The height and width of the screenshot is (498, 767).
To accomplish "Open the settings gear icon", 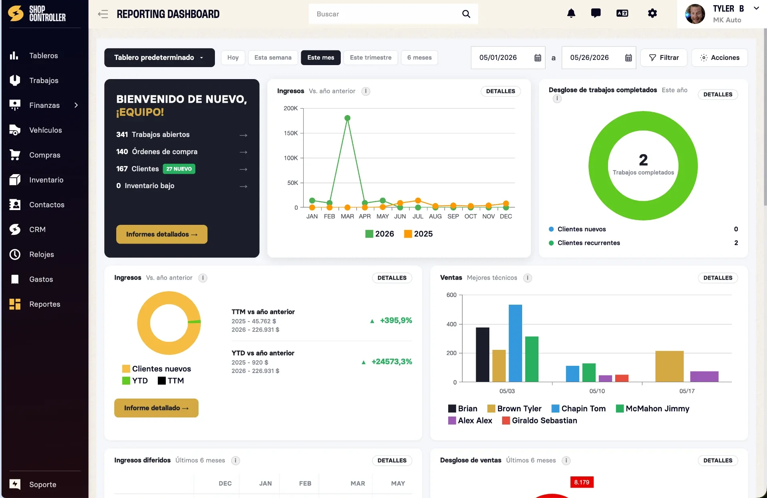I will click(x=652, y=14).
